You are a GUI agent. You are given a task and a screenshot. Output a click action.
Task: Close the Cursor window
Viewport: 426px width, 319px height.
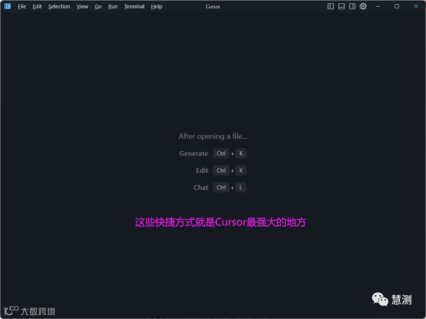[416, 6]
